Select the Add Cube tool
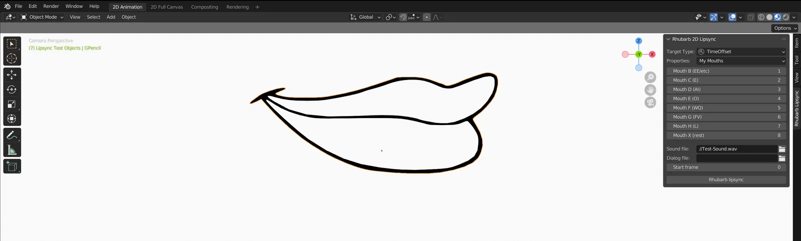This screenshot has width=801, height=241. (x=12, y=166)
